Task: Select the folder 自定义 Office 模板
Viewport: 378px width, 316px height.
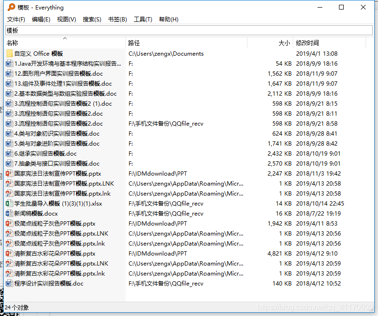Action: [39, 53]
